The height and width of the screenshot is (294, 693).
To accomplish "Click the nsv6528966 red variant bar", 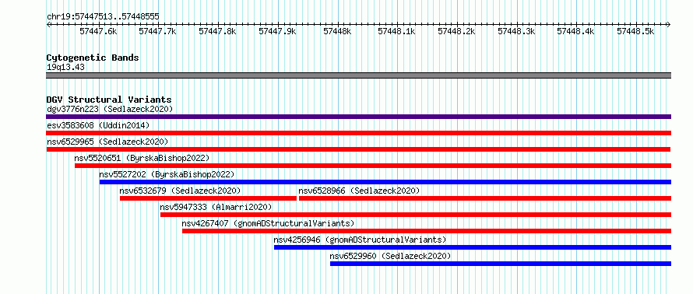I will [485, 198].
